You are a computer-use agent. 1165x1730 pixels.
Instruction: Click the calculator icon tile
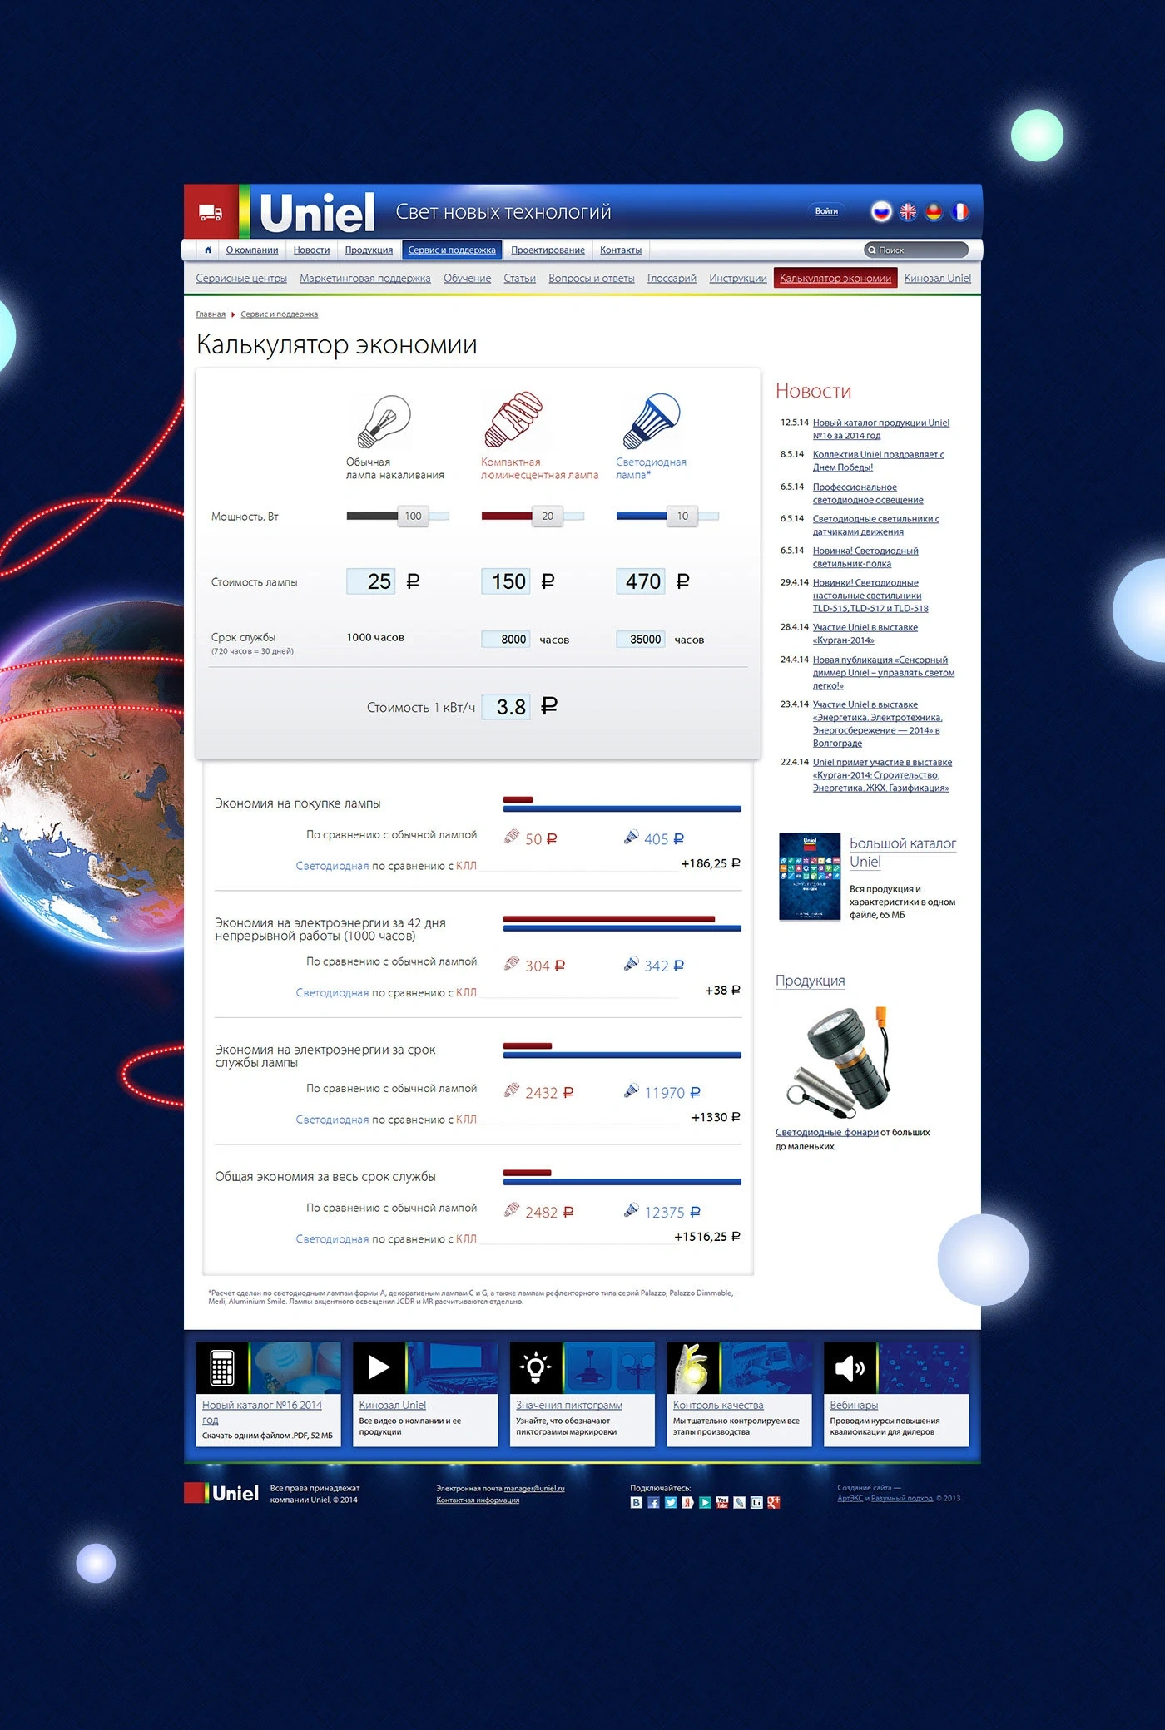[x=222, y=1367]
